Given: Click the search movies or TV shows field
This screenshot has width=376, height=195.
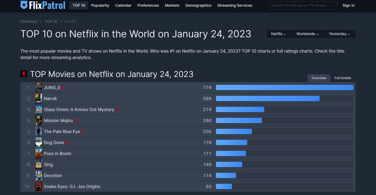Looking at the screenshot, I should coord(303,5).
